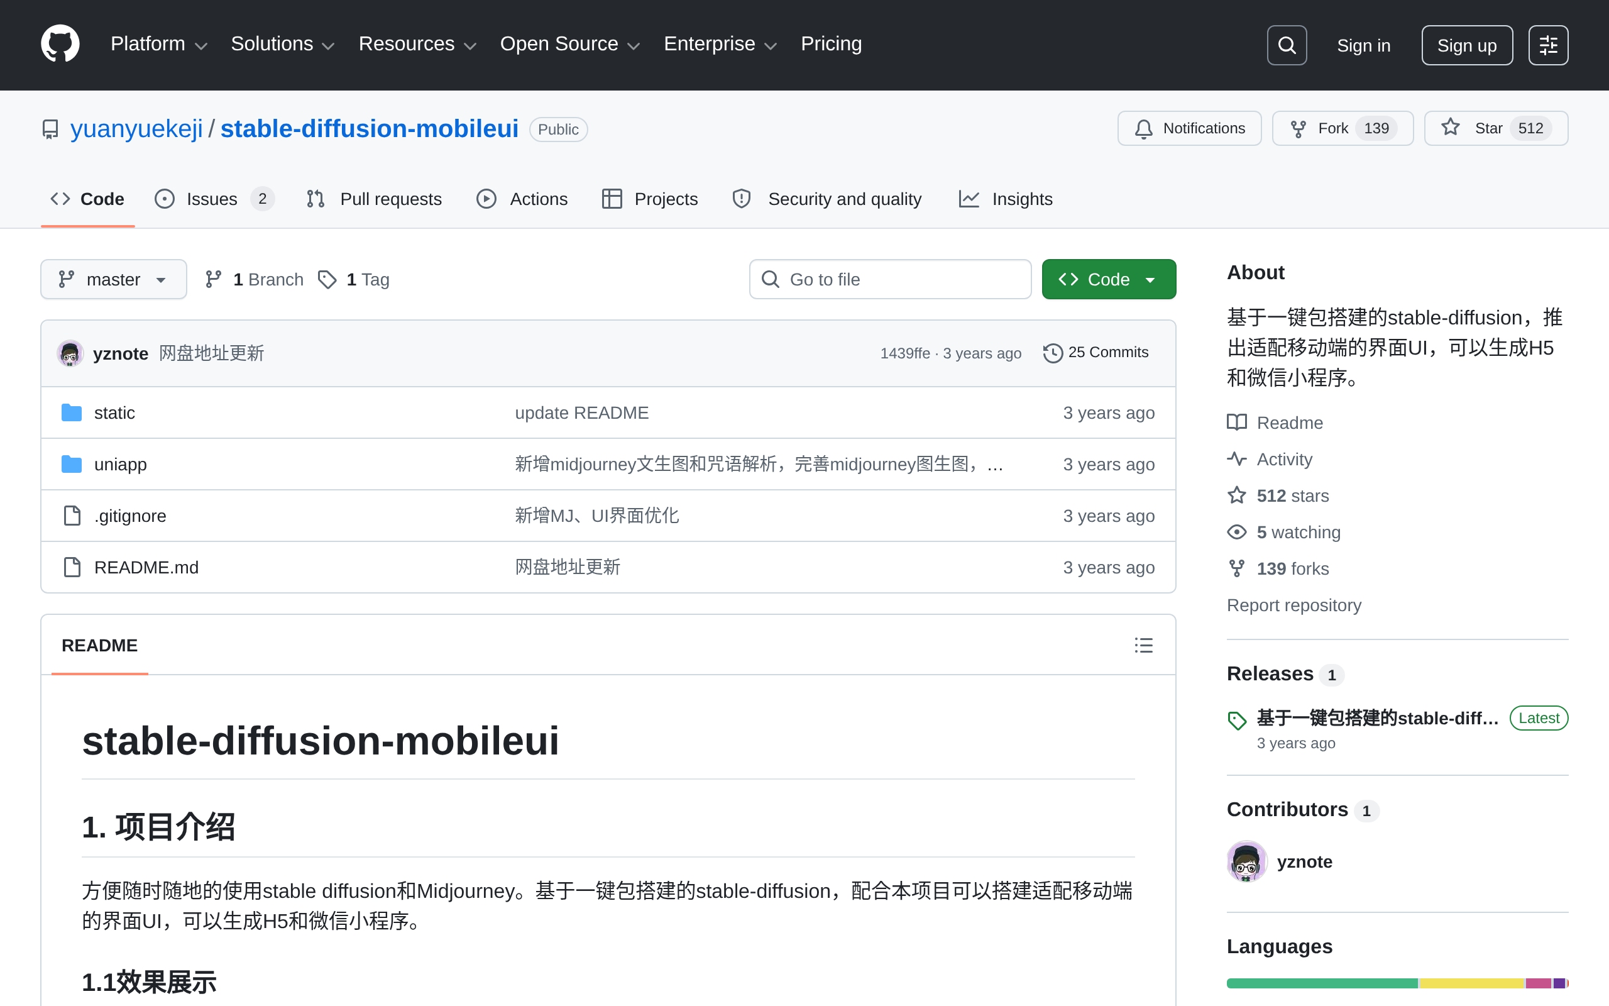The width and height of the screenshot is (1609, 1006).
Task: Open the uniapp folder
Action: 120,465
